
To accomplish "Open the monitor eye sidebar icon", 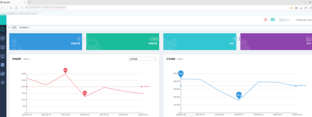I will 2,47.
